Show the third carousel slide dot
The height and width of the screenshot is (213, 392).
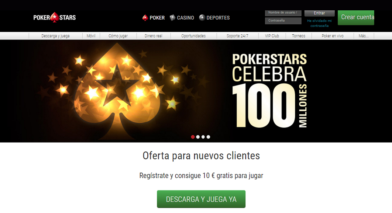203,137
